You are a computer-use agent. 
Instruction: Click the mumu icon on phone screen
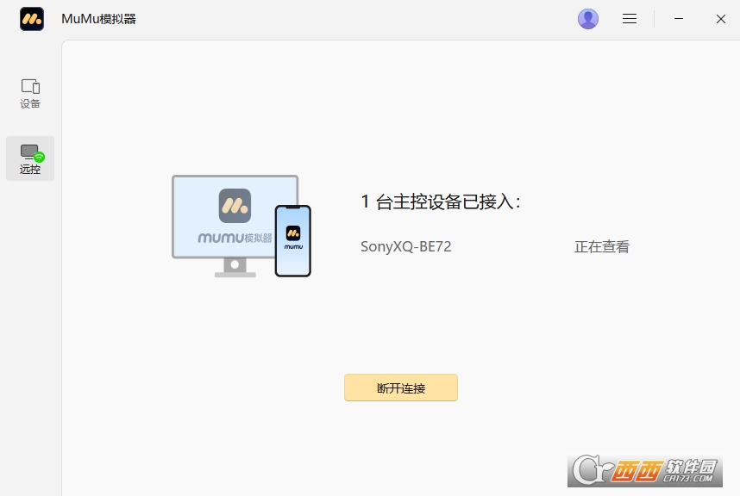tap(293, 232)
